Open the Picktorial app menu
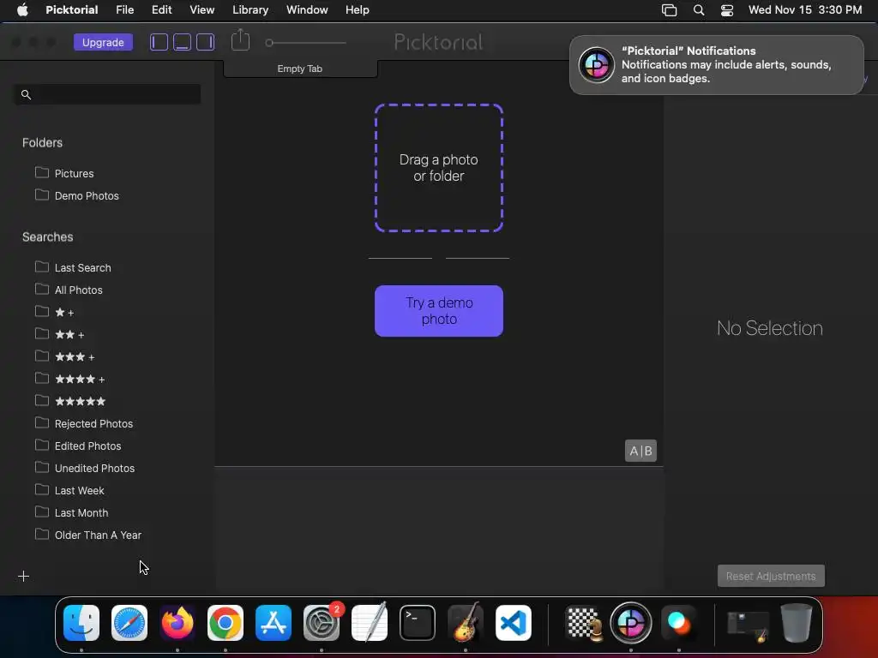 [72, 10]
